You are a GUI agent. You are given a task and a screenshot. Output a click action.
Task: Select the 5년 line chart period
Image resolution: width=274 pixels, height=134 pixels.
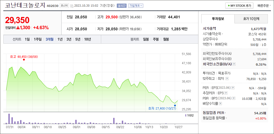click(x=78, y=39)
